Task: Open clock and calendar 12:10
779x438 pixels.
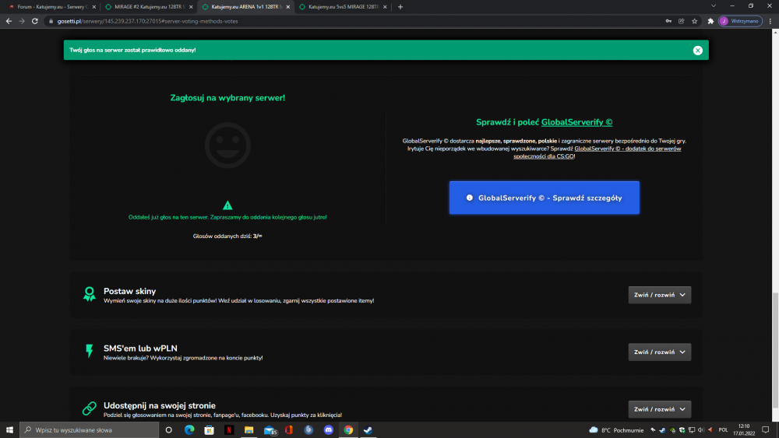Action: pos(744,430)
